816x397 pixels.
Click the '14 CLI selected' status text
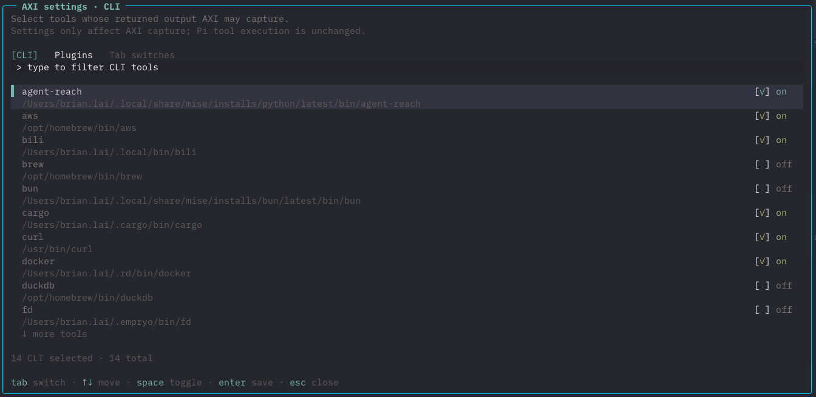[x=52, y=358]
